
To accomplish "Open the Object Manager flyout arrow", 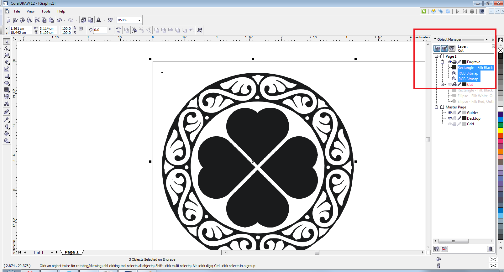I will coord(493,46).
